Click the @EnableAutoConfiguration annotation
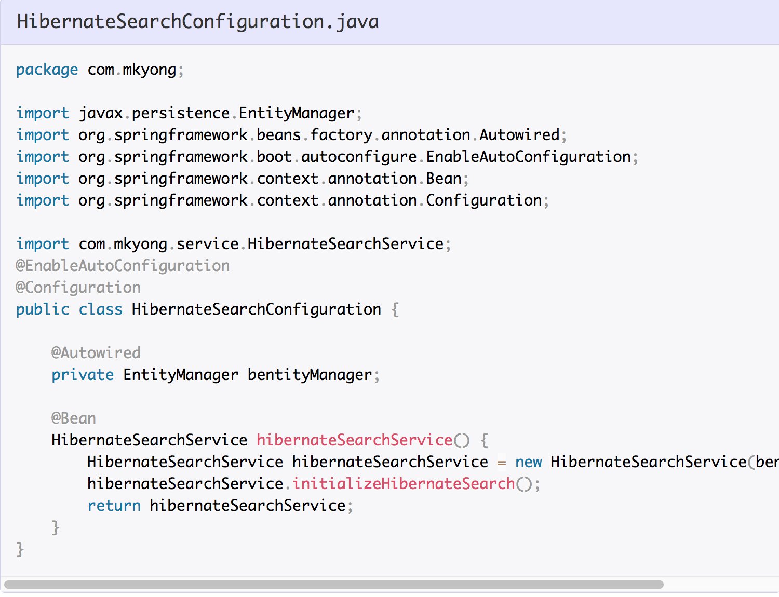 pyautogui.click(x=123, y=266)
